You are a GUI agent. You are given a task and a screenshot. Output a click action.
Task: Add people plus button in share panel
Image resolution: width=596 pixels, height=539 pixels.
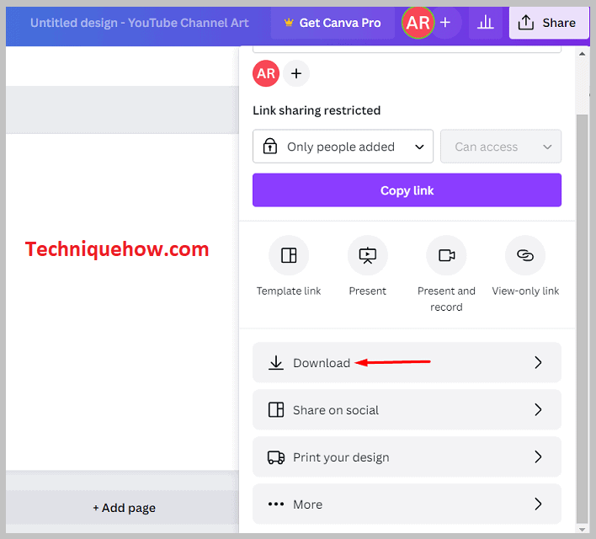(296, 73)
